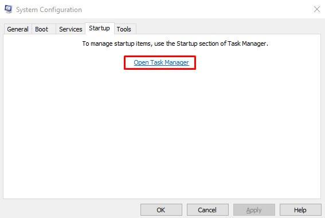The width and height of the screenshot is (325, 218).
Task: Show the Tools tab
Action: click(x=124, y=29)
